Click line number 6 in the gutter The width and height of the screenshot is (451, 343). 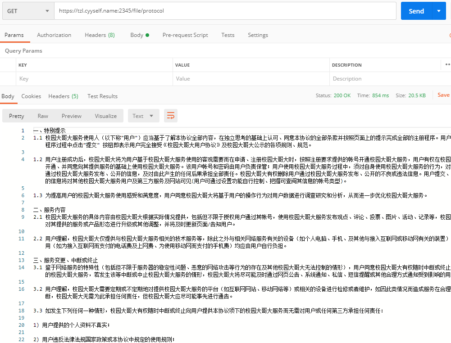(x=23, y=195)
